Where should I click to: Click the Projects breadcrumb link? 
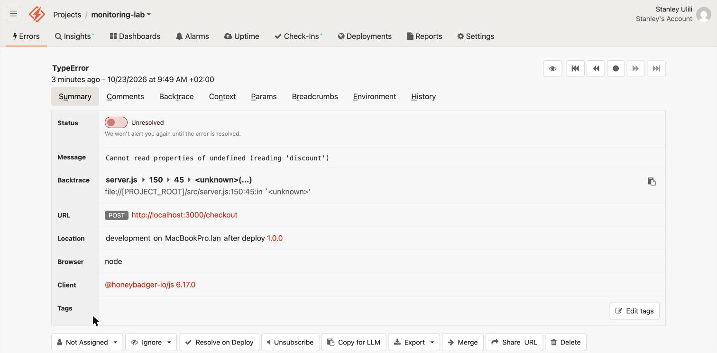coord(67,14)
